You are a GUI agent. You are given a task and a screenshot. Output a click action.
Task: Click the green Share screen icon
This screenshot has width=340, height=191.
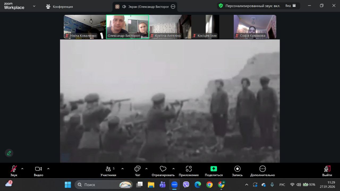[214, 169]
